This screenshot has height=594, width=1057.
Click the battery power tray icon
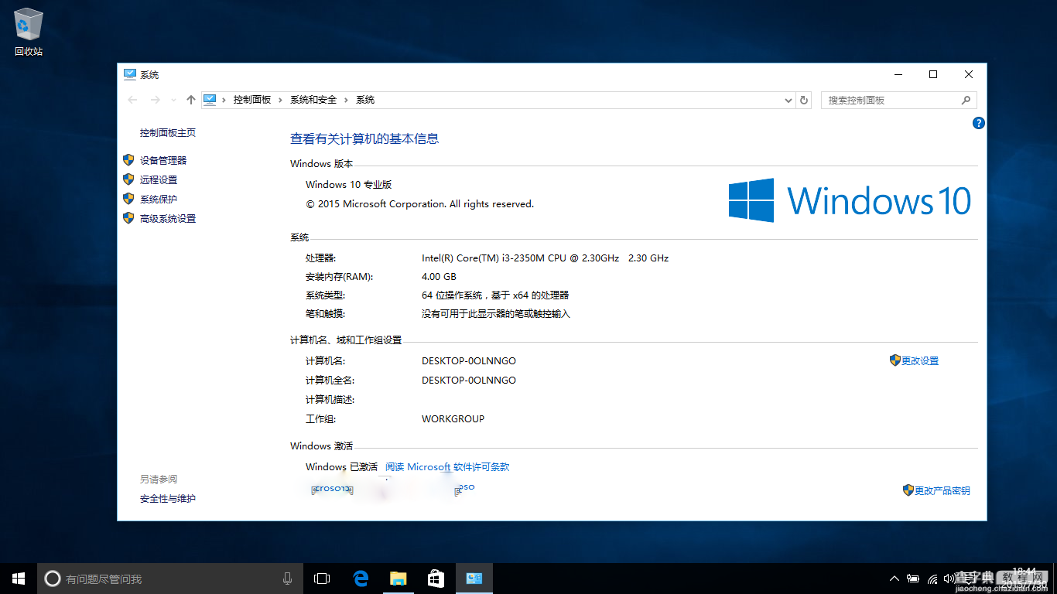click(x=914, y=579)
